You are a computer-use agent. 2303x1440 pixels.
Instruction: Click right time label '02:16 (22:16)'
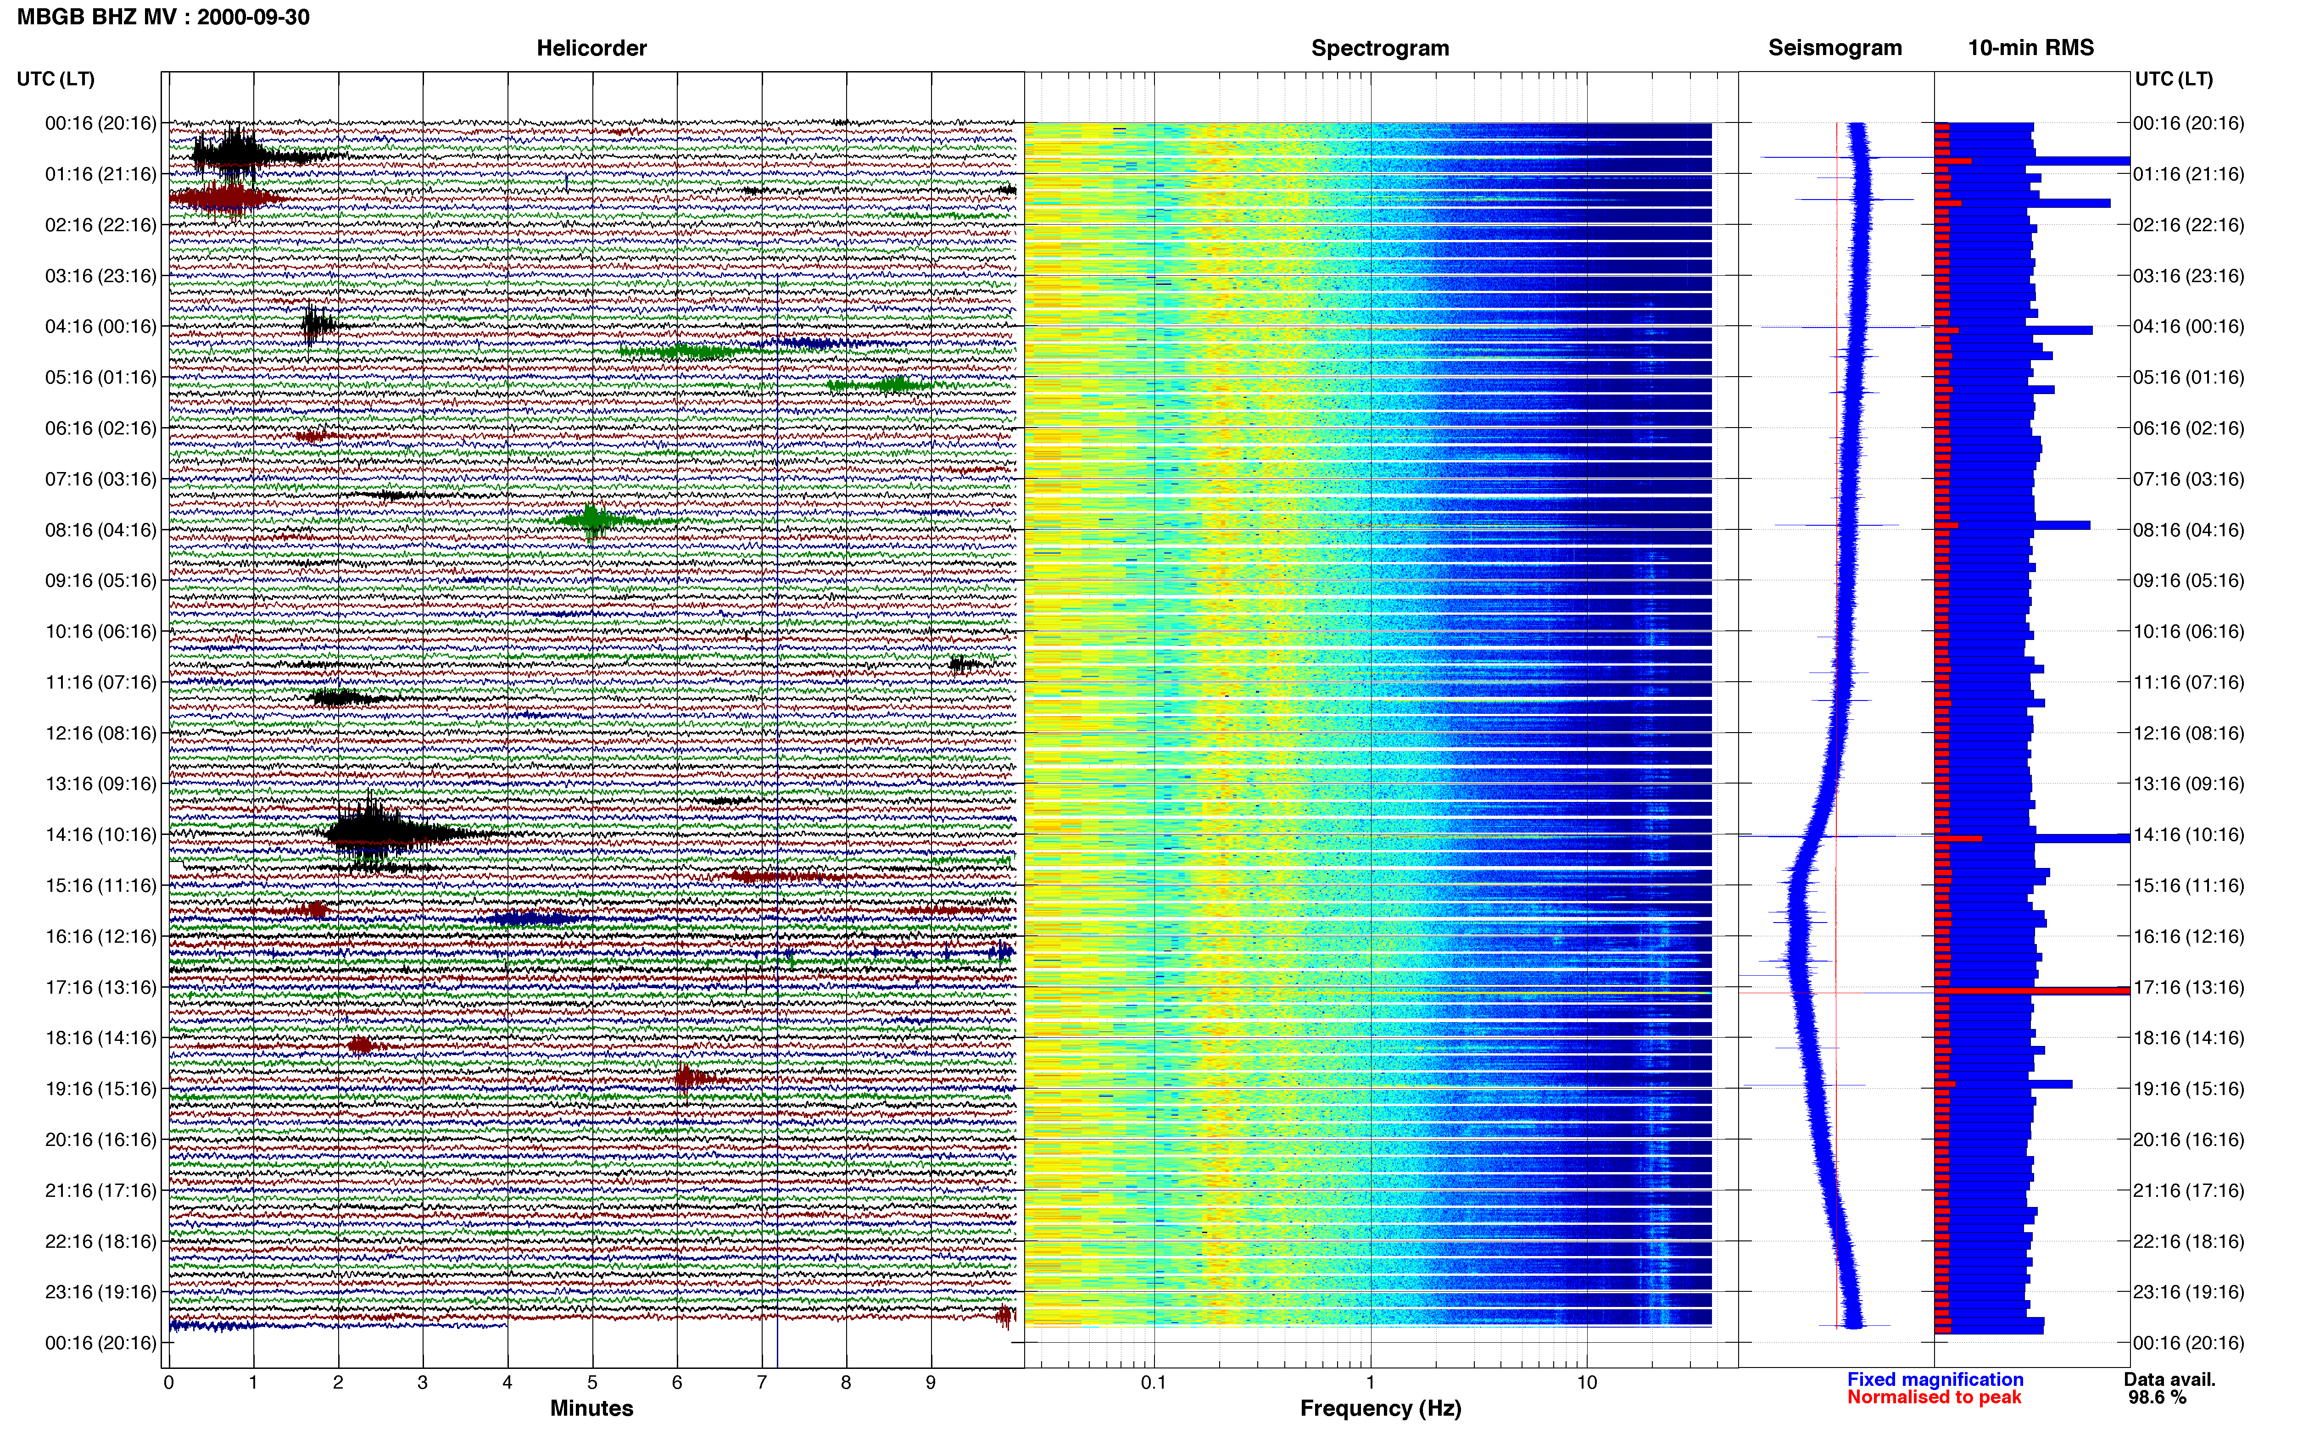pos(2189,226)
